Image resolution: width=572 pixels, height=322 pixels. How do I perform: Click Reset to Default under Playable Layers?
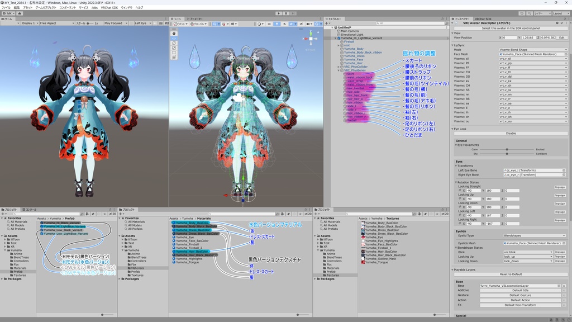coord(511,273)
